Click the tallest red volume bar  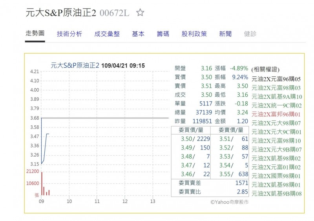pyautogui.click(x=42, y=184)
